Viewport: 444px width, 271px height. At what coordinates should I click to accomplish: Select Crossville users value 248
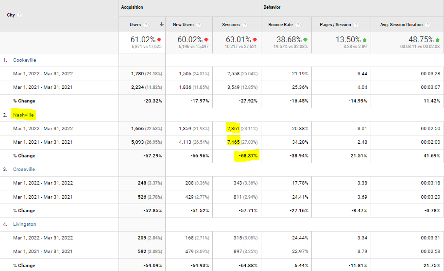click(x=142, y=183)
